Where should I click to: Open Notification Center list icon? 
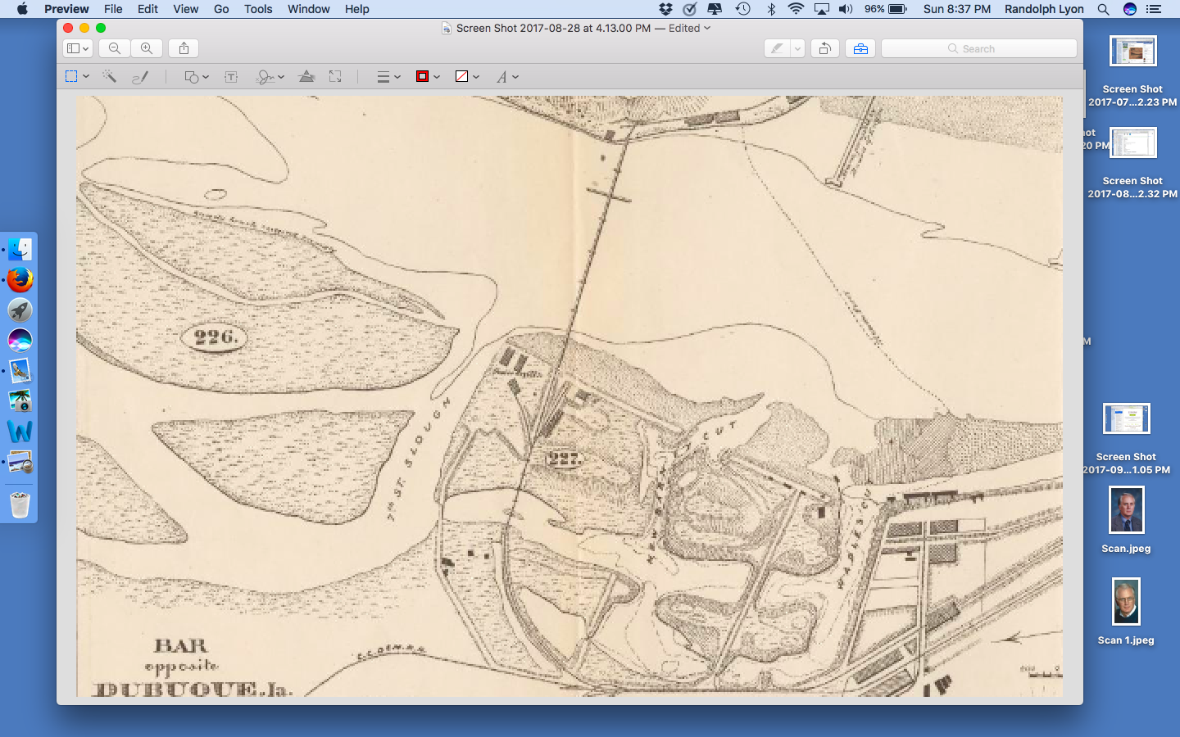[1154, 9]
